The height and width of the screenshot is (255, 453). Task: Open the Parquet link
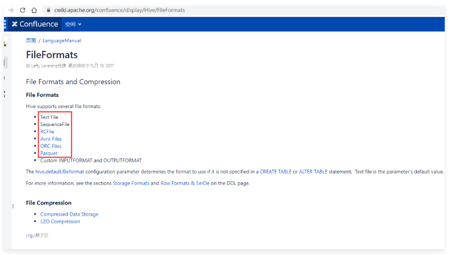point(49,153)
